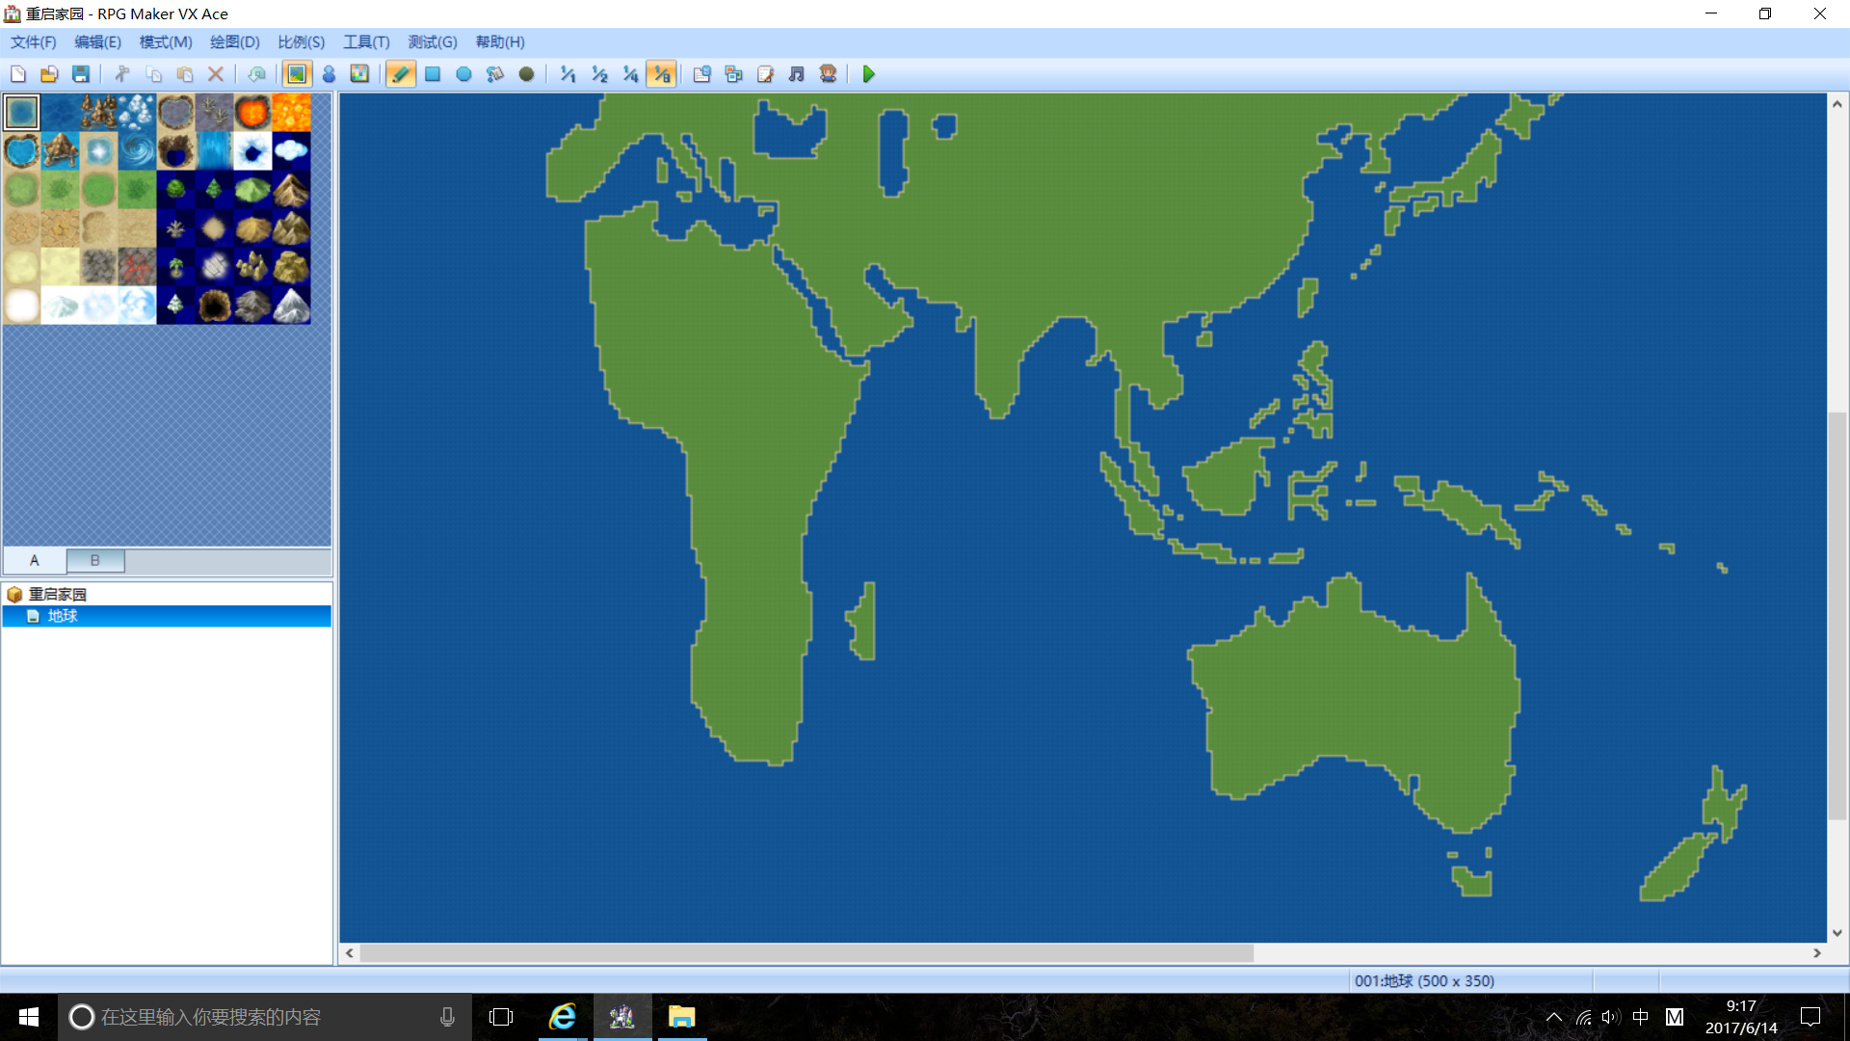Image resolution: width=1850 pixels, height=1041 pixels.
Task: Pick the lava orange tile
Action: coord(292,113)
